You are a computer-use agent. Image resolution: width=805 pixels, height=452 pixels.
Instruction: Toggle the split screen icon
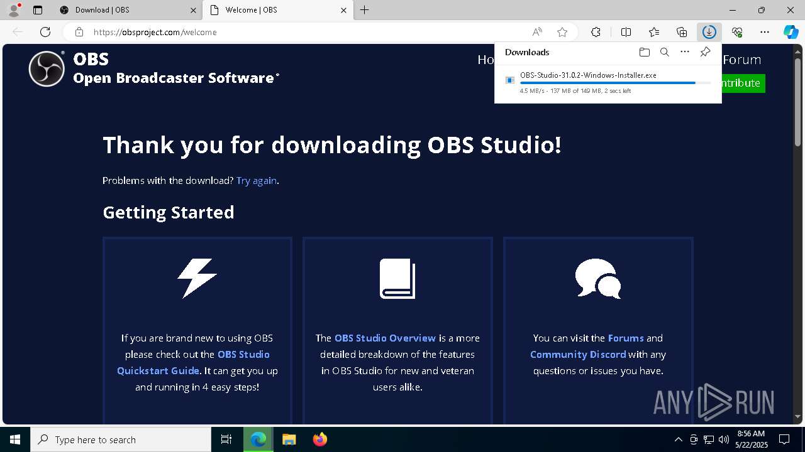pyautogui.click(x=626, y=32)
